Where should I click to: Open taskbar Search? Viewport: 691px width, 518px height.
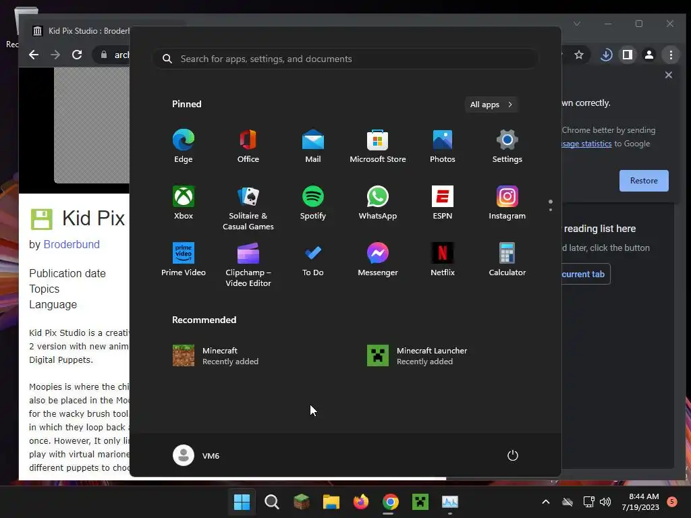tap(272, 502)
